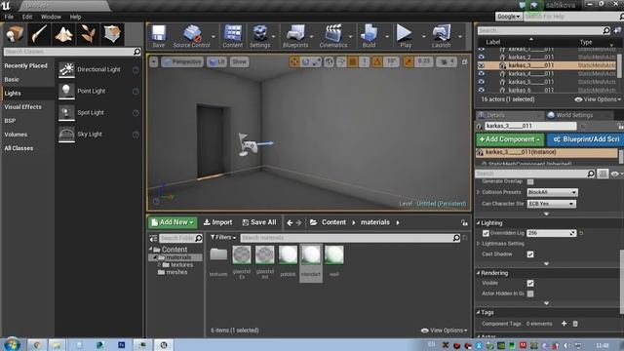Screen dimensions: 624x351
Task: Click the Launch toolbar icon
Action: click(441, 36)
